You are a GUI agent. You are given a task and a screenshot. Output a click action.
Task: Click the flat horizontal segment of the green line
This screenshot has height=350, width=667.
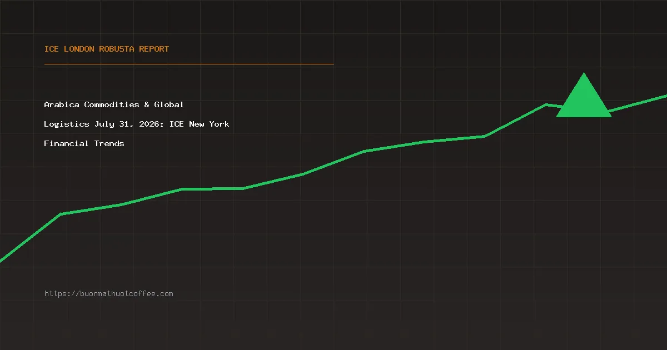point(212,189)
